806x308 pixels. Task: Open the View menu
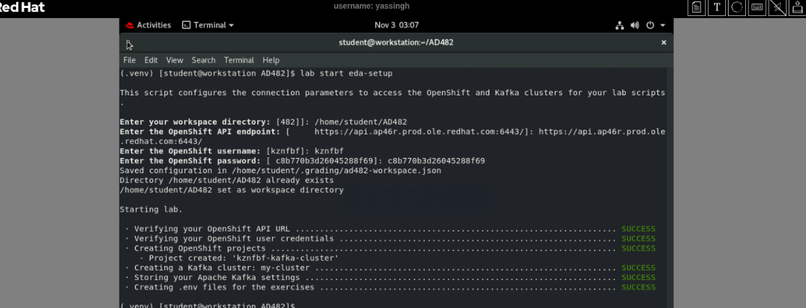point(174,60)
